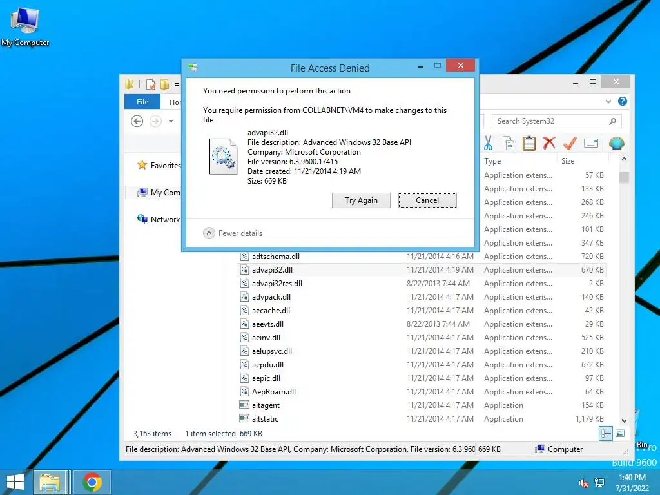Image resolution: width=660 pixels, height=495 pixels.
Task: Click the folder icon in Explorer title bar
Action: (x=129, y=84)
